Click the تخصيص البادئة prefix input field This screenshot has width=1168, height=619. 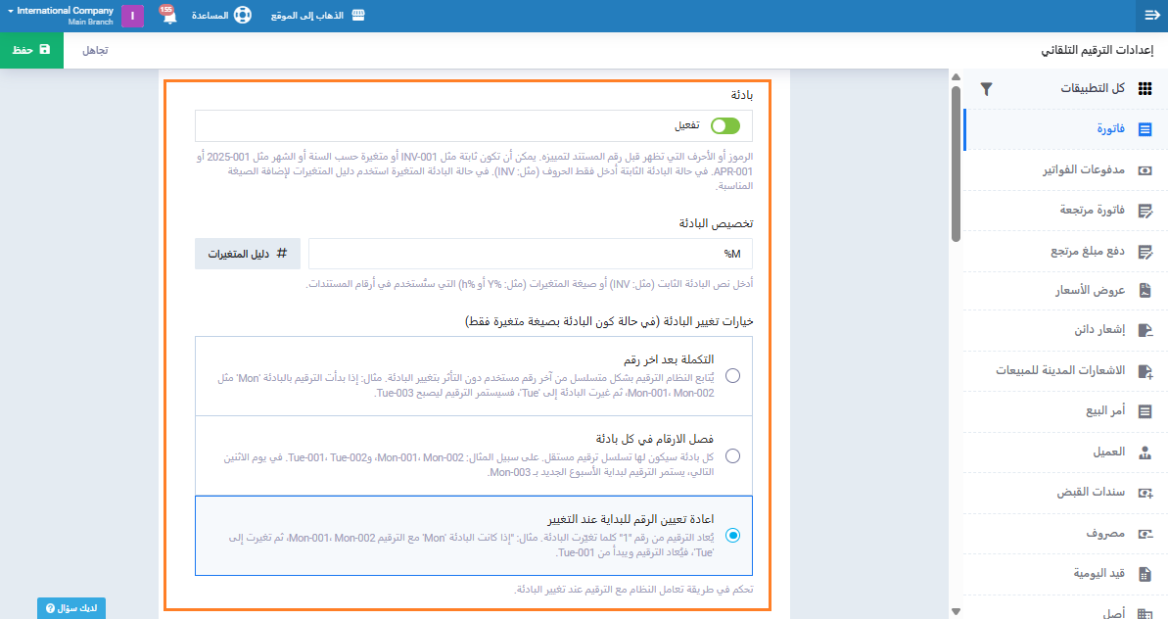tap(530, 254)
